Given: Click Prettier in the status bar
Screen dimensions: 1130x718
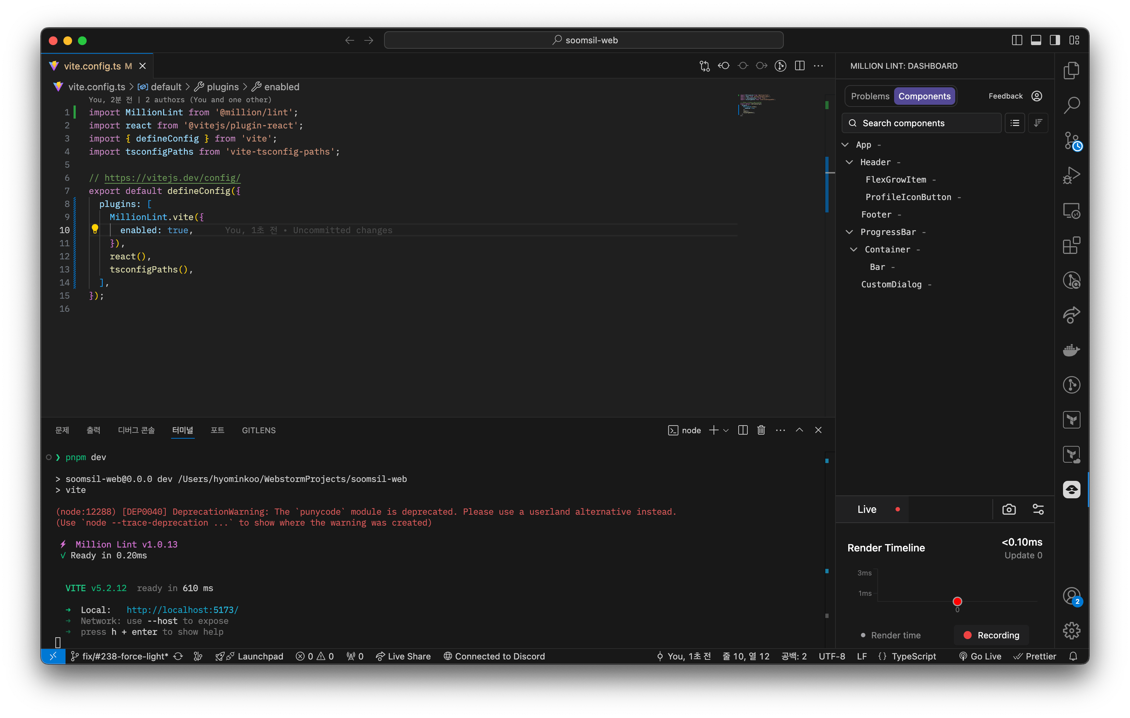Looking at the screenshot, I should [1035, 656].
